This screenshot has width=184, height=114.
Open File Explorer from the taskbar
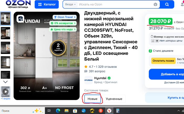pos(67,111)
